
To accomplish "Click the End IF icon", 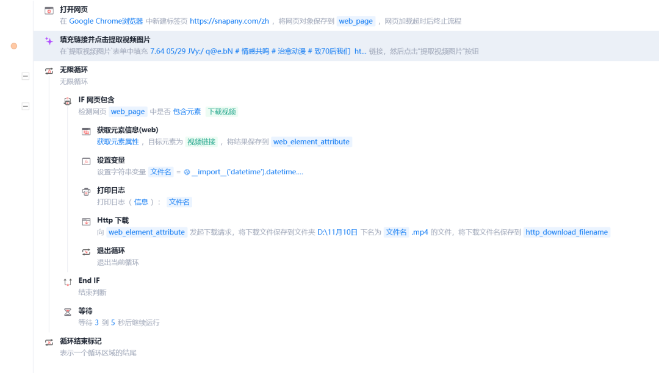I will (68, 282).
